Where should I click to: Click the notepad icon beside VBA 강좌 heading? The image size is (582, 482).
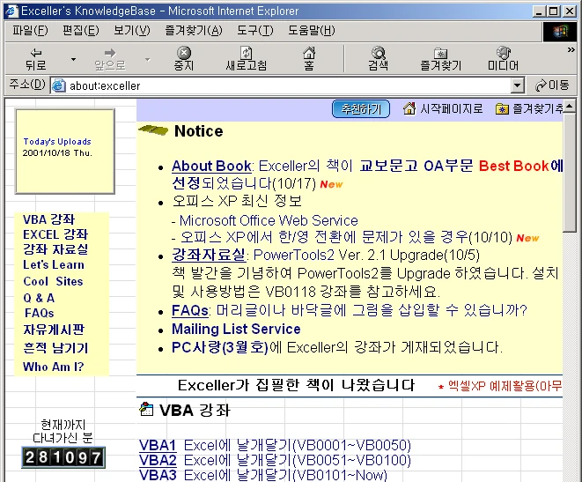(x=146, y=409)
